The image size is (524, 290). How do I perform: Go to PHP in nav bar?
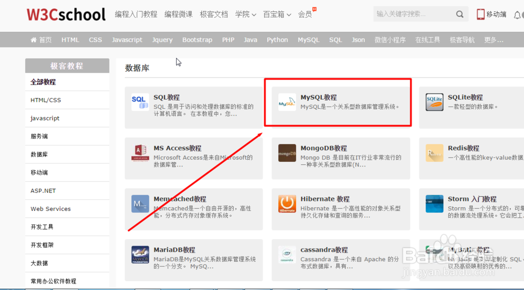click(x=228, y=40)
